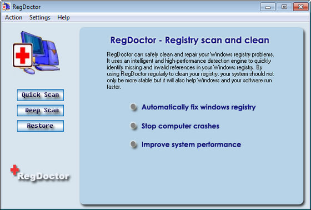Start a Quick Scan
The width and height of the screenshot is (311, 210).
(x=40, y=95)
